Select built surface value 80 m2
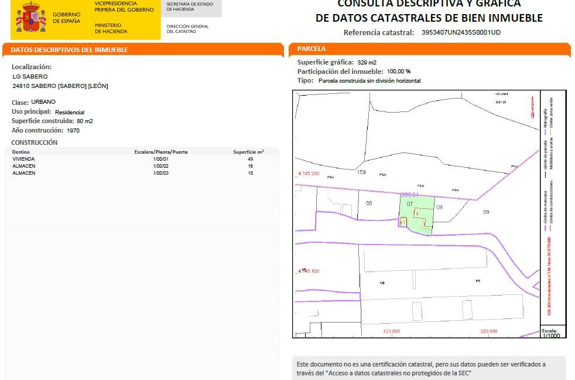Viewport: 575px width, 380px height. [85, 121]
